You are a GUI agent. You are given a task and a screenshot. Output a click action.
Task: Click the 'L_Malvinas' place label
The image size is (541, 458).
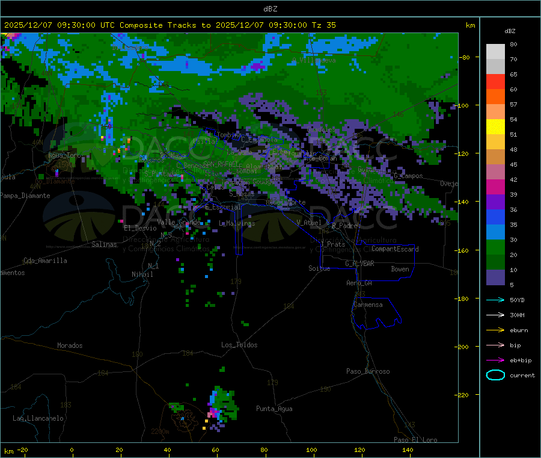tap(237, 223)
